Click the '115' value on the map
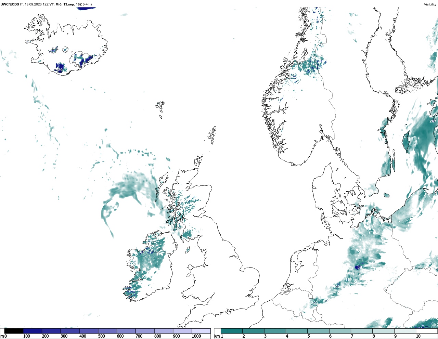 348,279
